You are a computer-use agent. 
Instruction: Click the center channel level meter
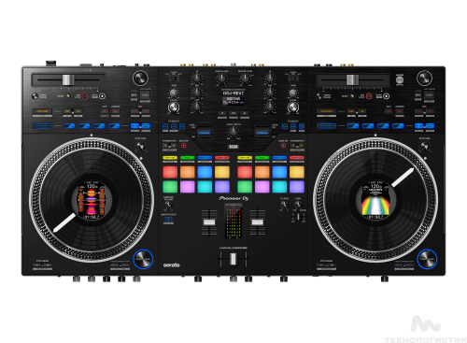coord(233,221)
